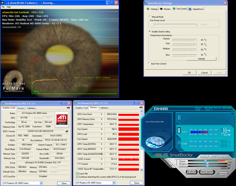Switch to the Sensors tab in the left GPU-Z window

[21, 108]
